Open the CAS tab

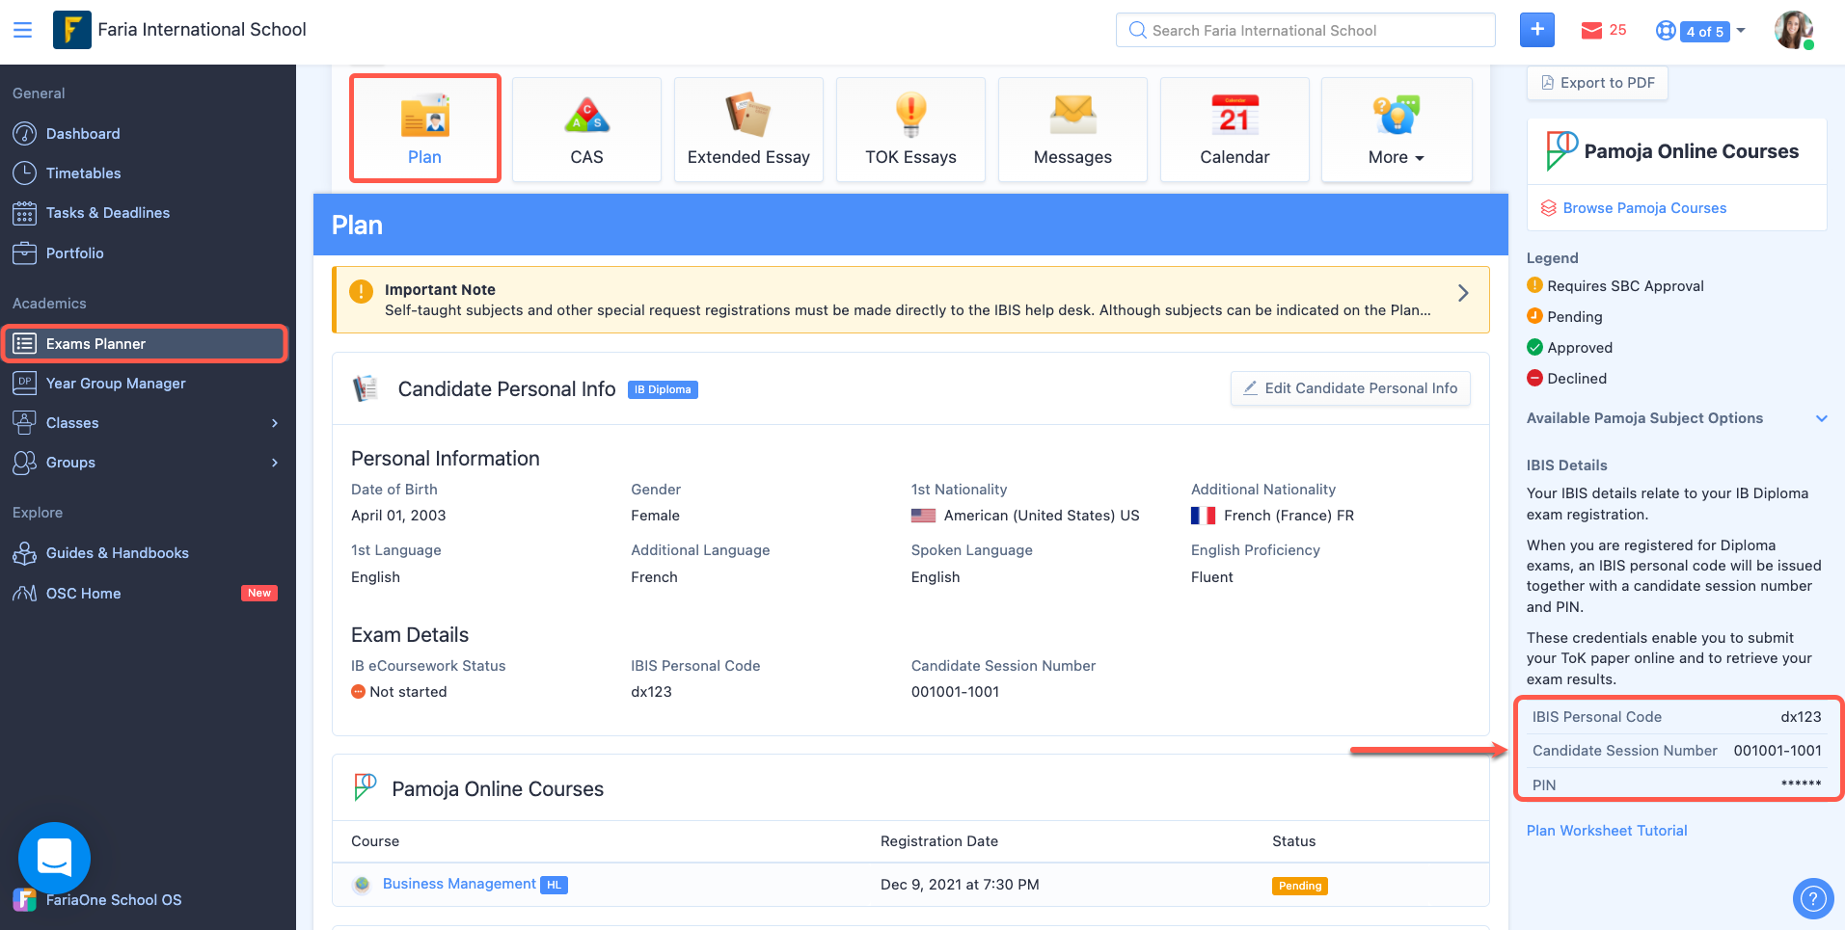point(586,129)
